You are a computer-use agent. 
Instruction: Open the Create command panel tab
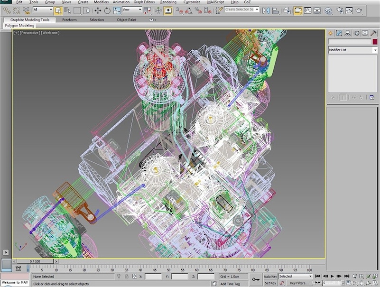tap(331, 33)
